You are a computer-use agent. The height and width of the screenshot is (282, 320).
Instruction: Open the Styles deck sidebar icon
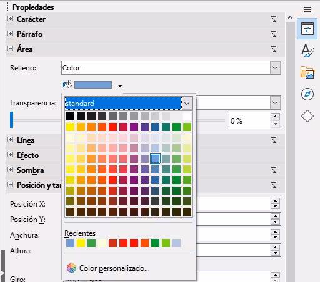point(307,51)
